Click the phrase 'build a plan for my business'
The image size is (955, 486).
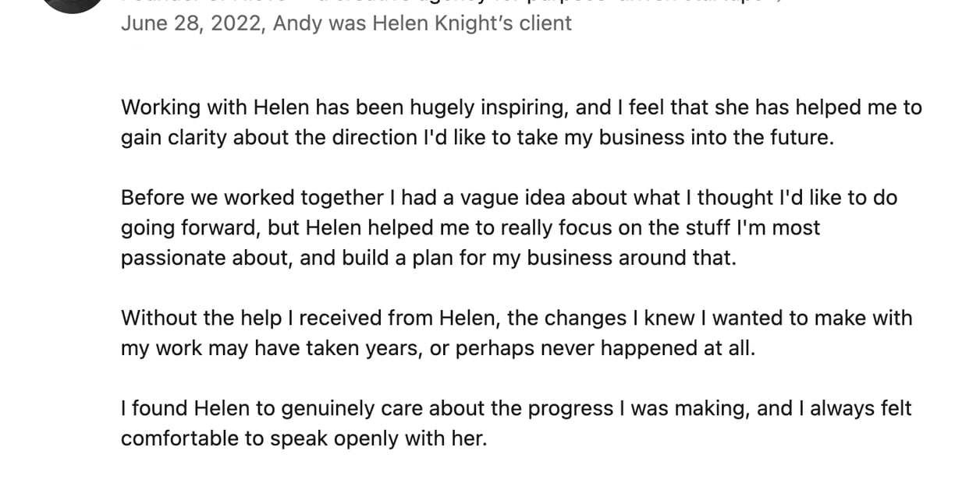pyautogui.click(x=489, y=258)
